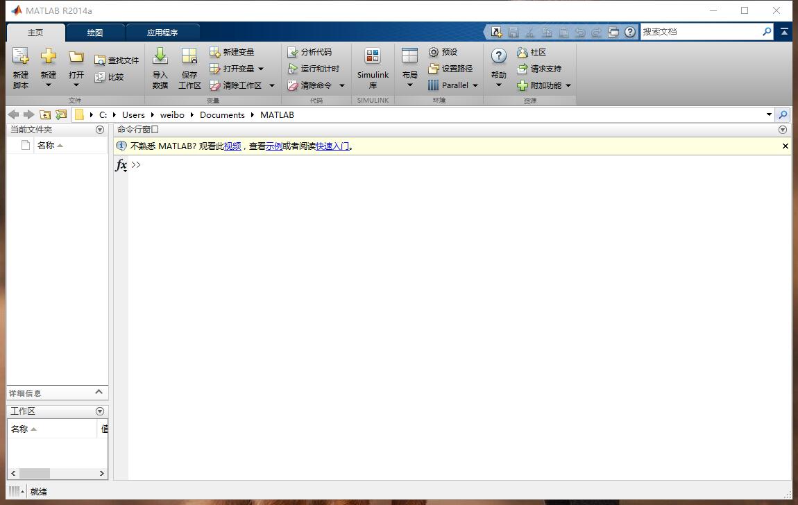Open address bar path history dropdown
The width and height of the screenshot is (798, 505).
[x=769, y=115]
